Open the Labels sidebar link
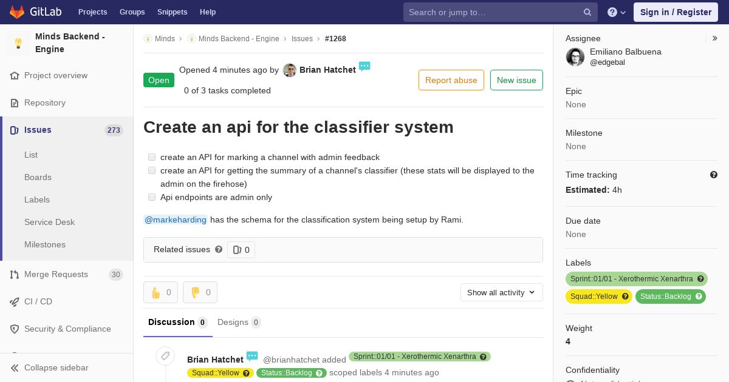Image resolution: width=729 pixels, height=382 pixels. [37, 199]
